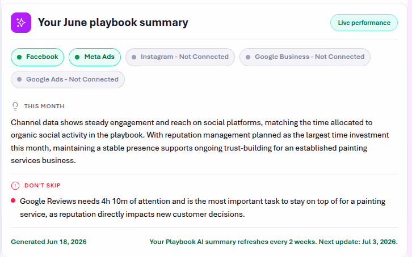
Task: Click the green dot in Facebook chip
Action: point(19,57)
